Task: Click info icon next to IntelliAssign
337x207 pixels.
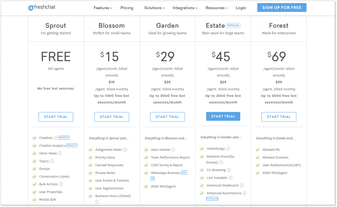Action: (228, 149)
